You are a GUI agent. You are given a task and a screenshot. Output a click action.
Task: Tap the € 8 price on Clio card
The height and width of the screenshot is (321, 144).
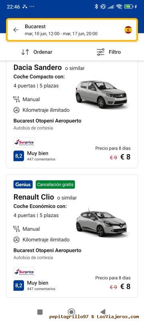(125, 286)
